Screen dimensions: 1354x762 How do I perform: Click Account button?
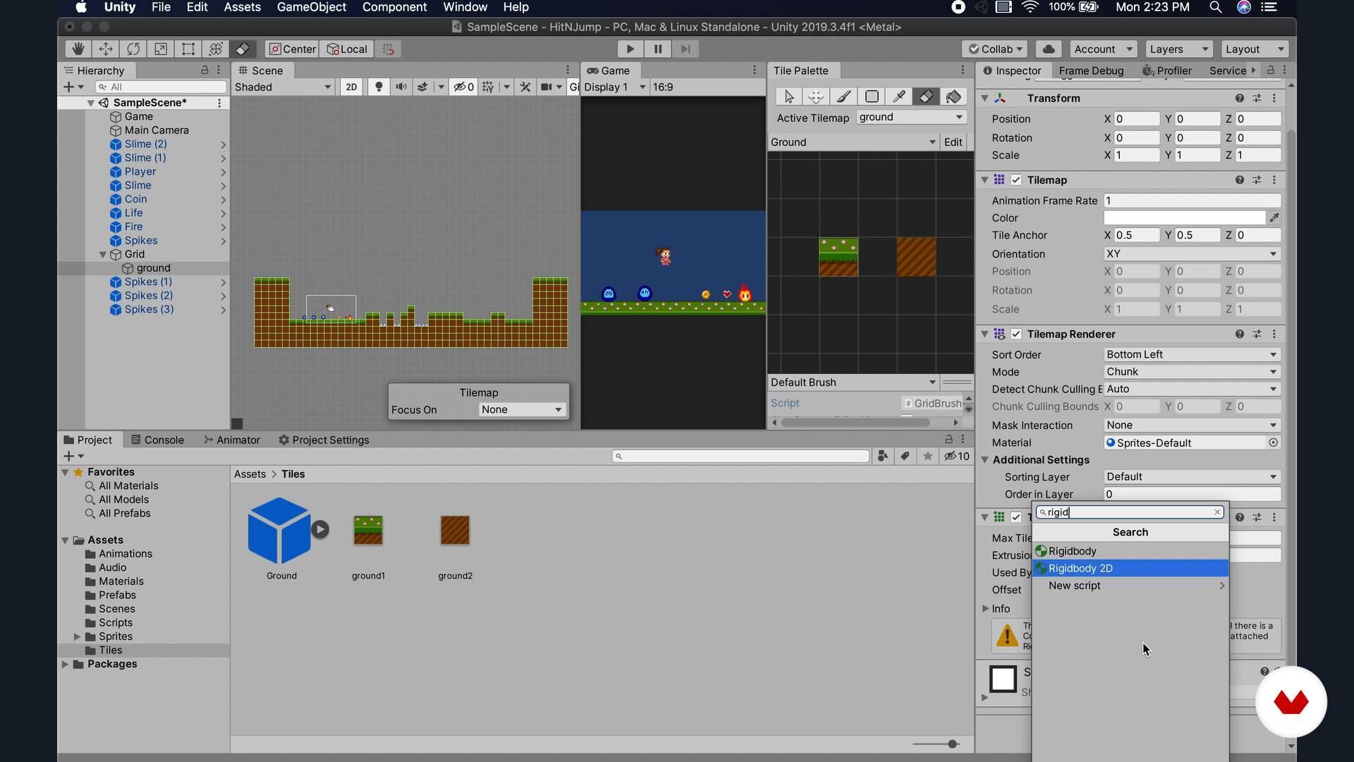coord(1102,49)
